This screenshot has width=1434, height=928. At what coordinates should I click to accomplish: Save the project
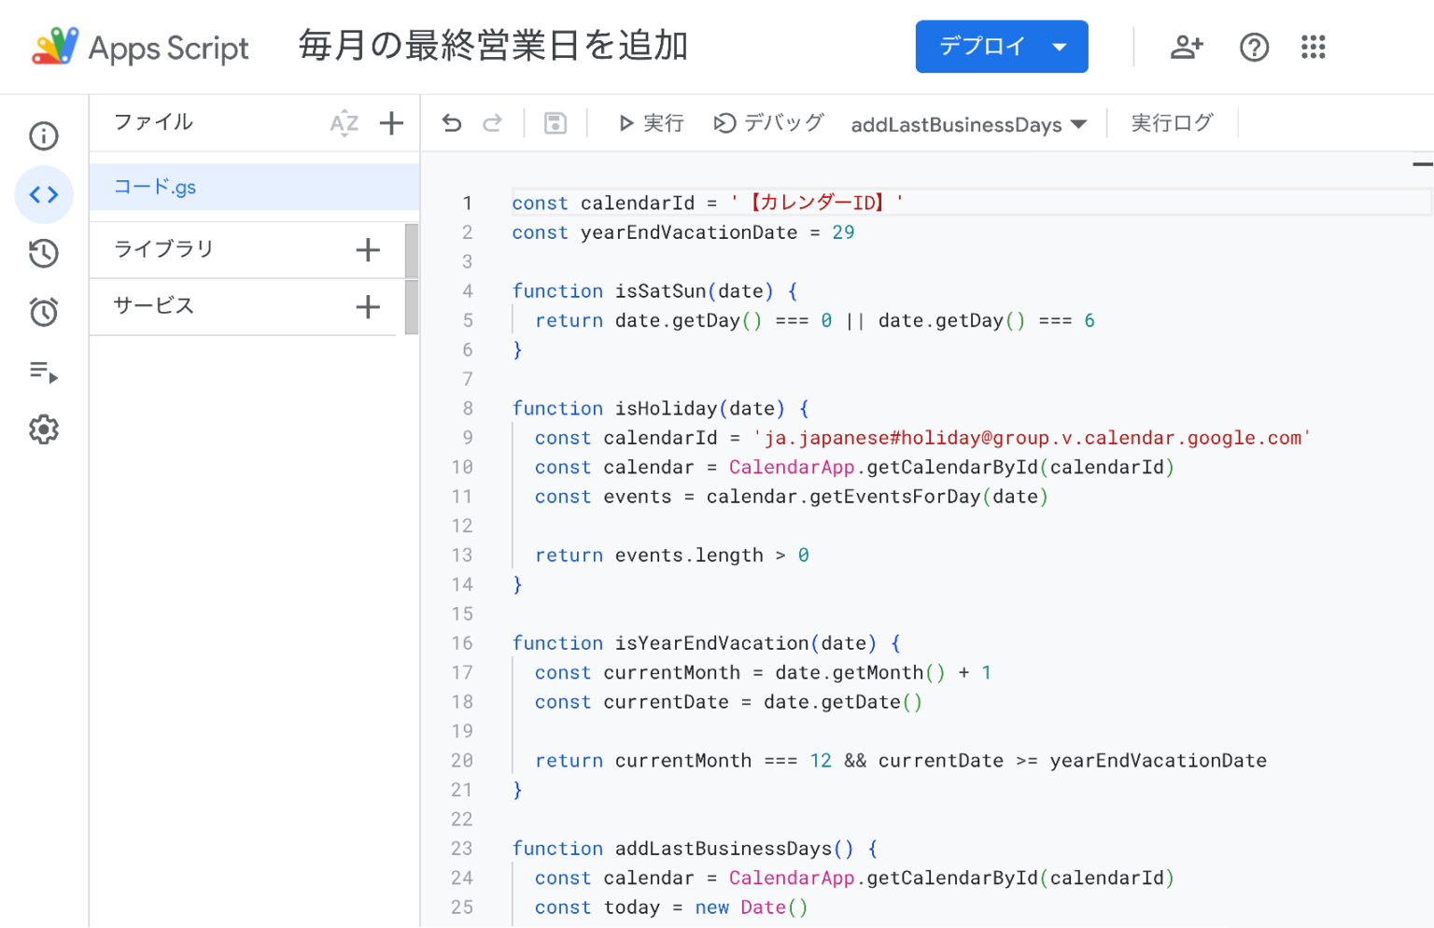555,122
